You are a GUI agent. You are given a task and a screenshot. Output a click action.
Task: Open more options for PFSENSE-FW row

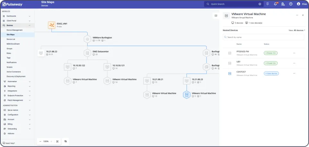[294, 53]
